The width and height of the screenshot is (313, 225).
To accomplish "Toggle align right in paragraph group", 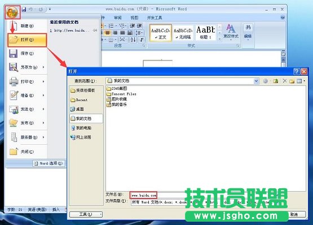I will pos(115,33).
